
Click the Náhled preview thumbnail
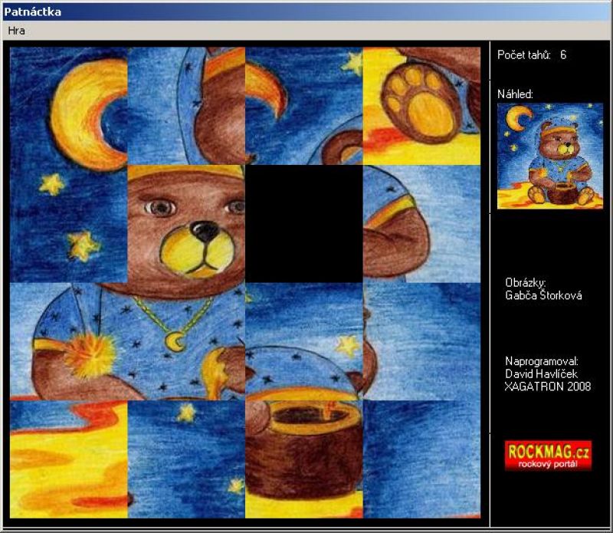pyautogui.click(x=550, y=156)
